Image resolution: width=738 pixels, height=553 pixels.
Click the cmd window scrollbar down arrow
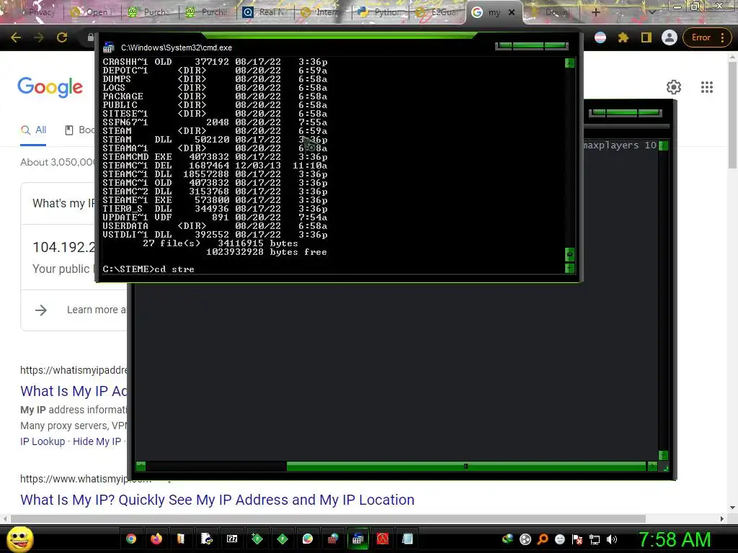coord(569,269)
